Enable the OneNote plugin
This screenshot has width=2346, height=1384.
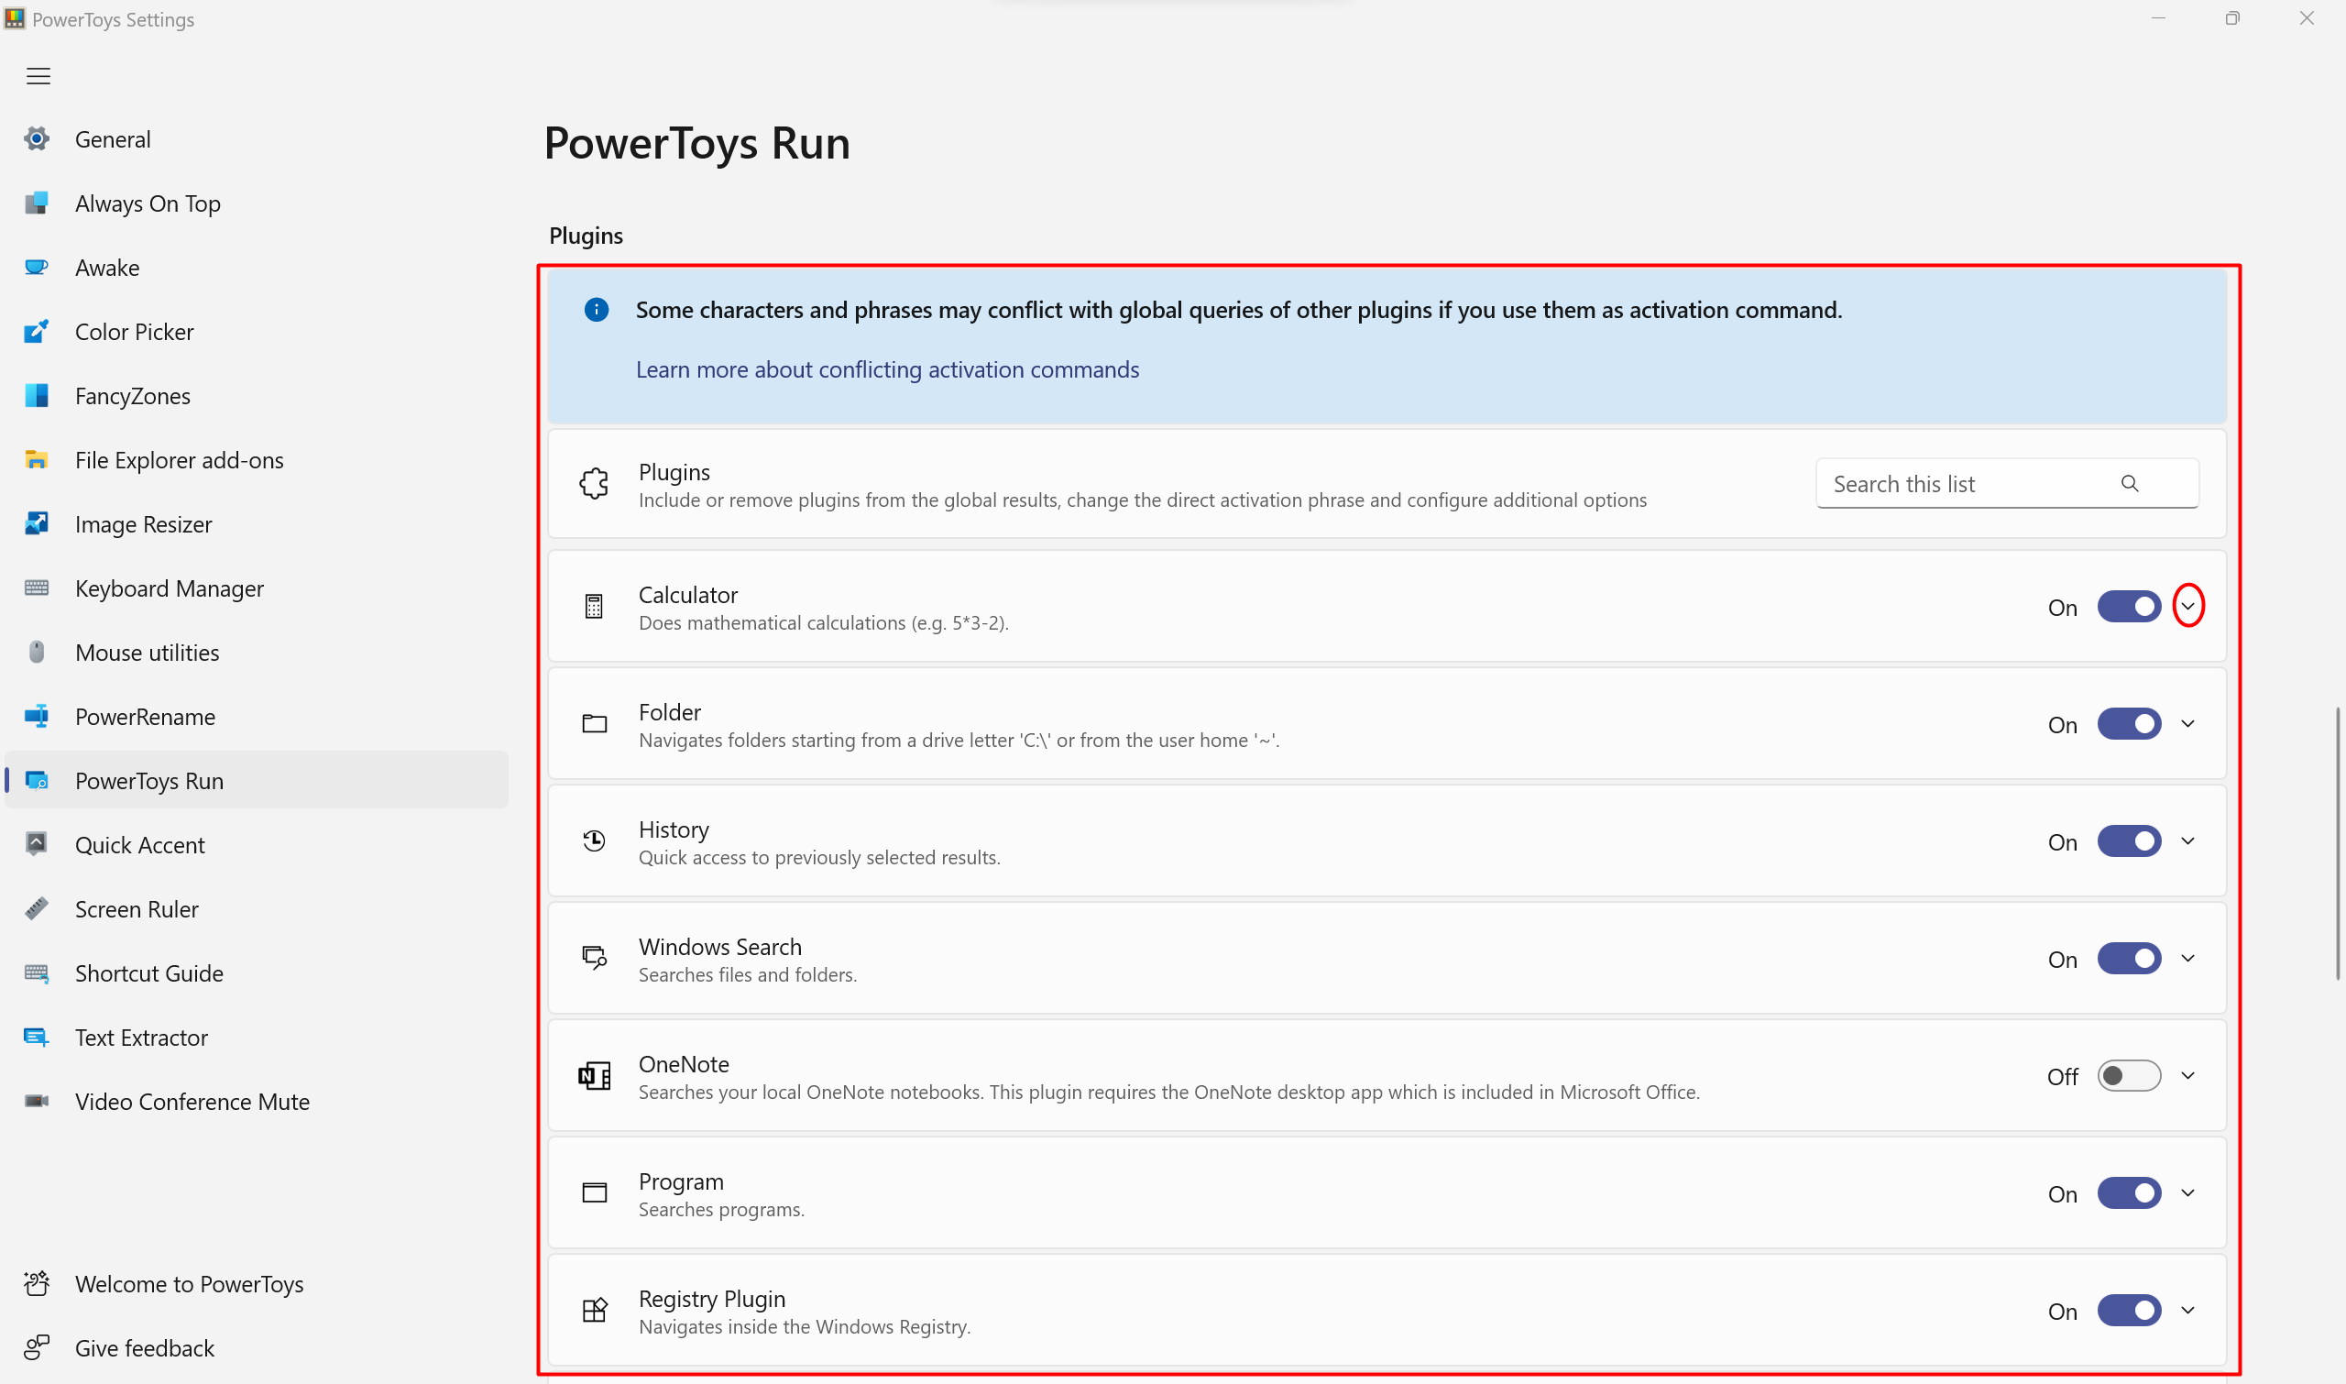(x=2129, y=1075)
